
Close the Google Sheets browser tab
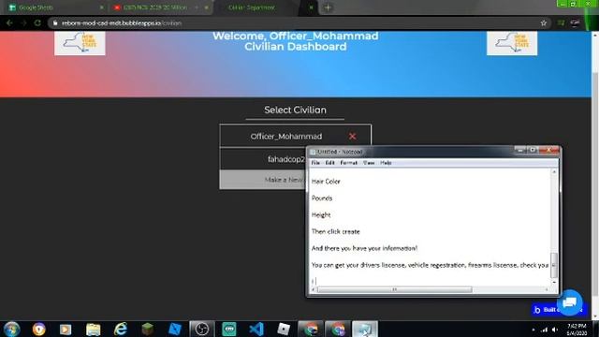102,7
